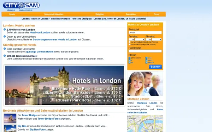212x132 pixels.
Task: Open the Hotels menu in the orange bar
Action: [12, 14]
